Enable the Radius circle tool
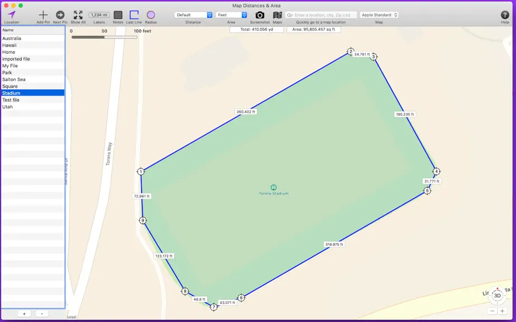 click(151, 15)
